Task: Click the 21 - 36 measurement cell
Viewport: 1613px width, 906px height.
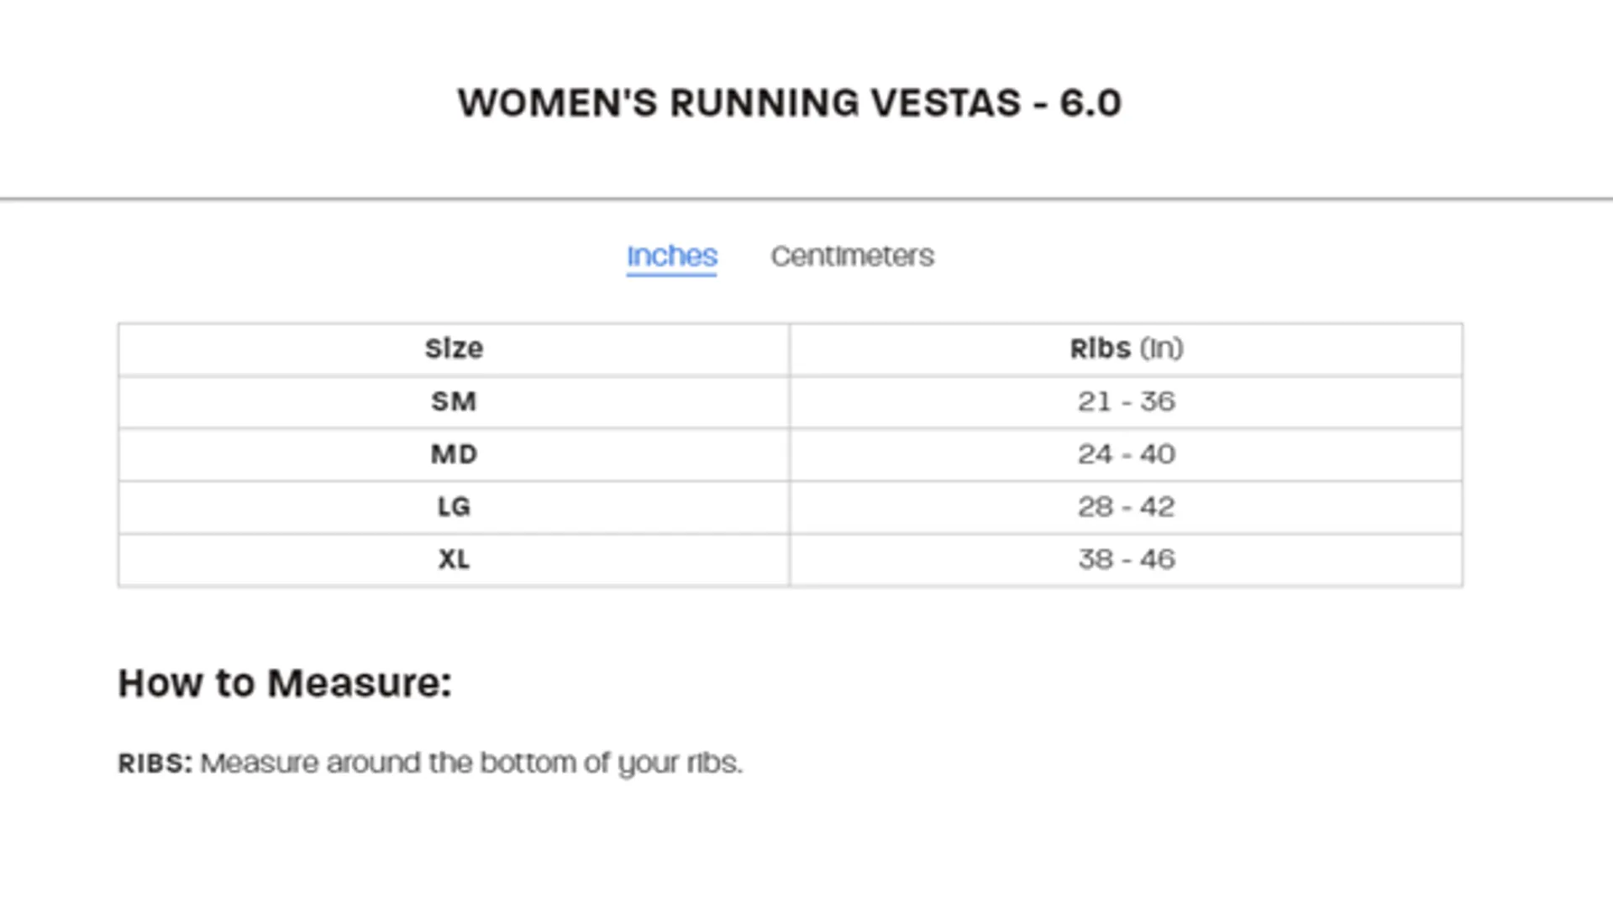Action: (1126, 401)
